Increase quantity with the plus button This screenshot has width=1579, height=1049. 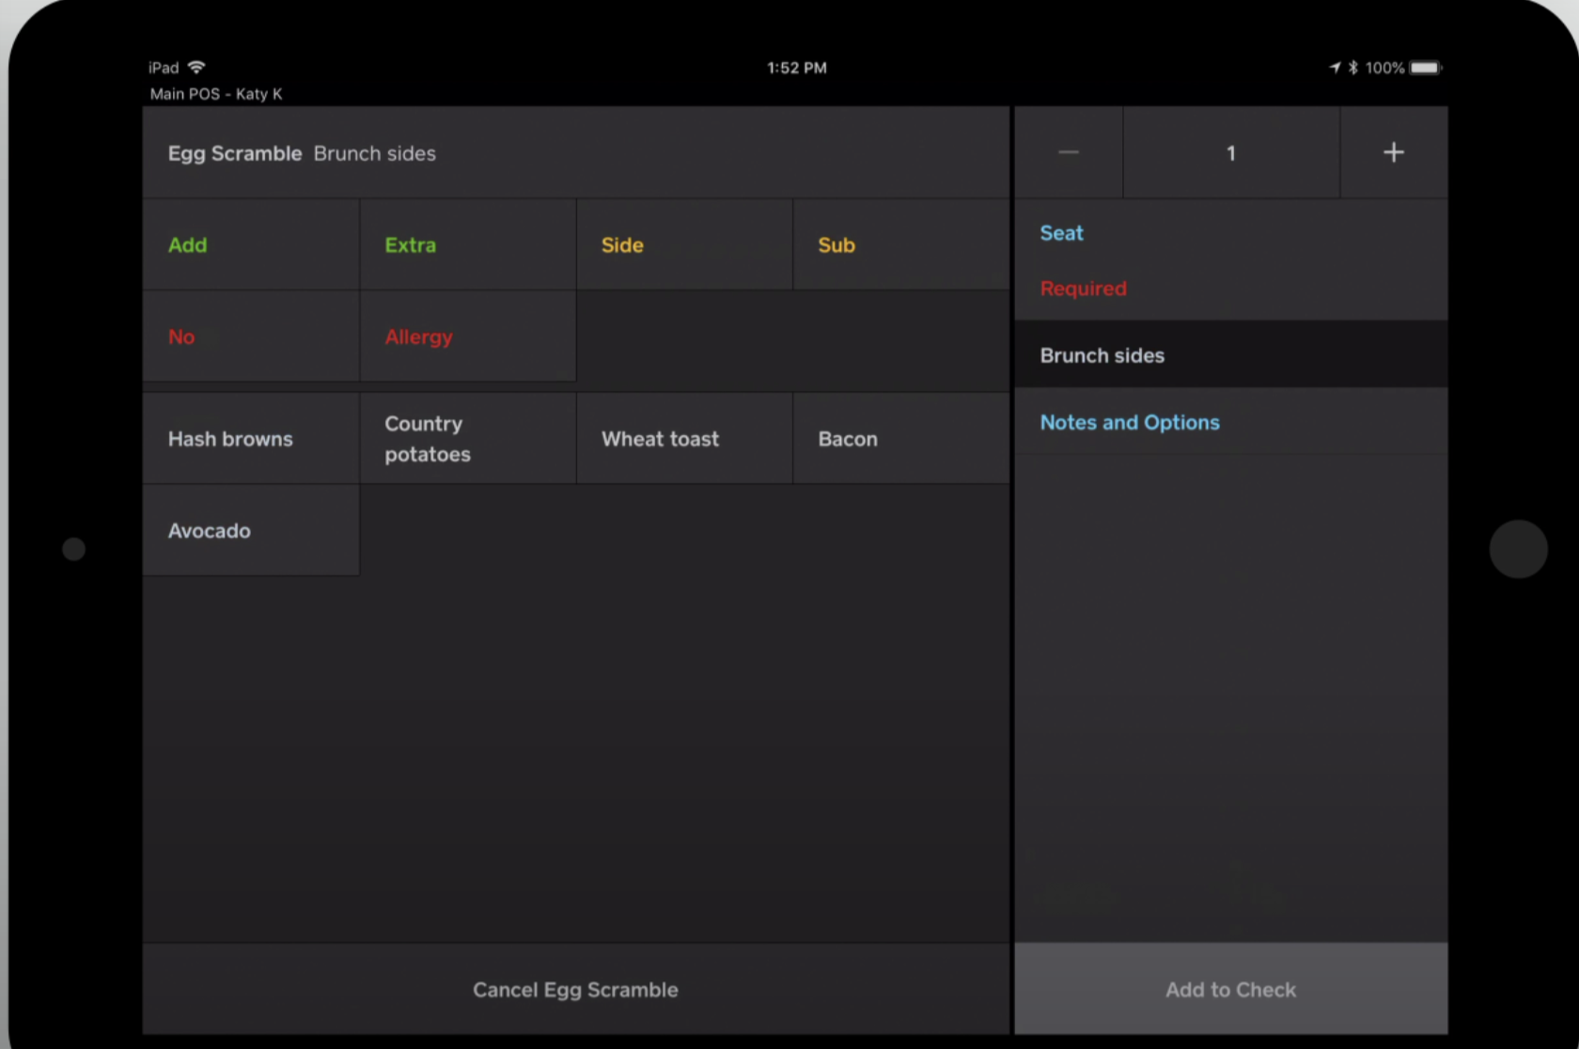click(1394, 152)
